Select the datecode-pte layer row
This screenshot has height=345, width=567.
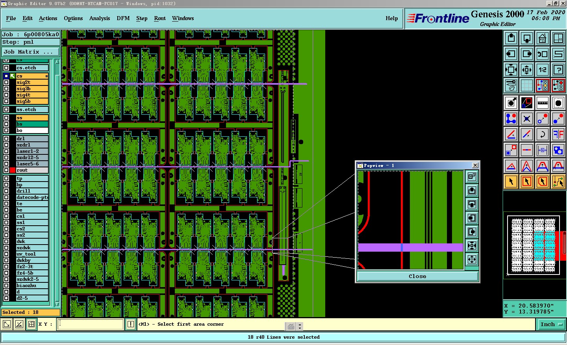(32, 197)
